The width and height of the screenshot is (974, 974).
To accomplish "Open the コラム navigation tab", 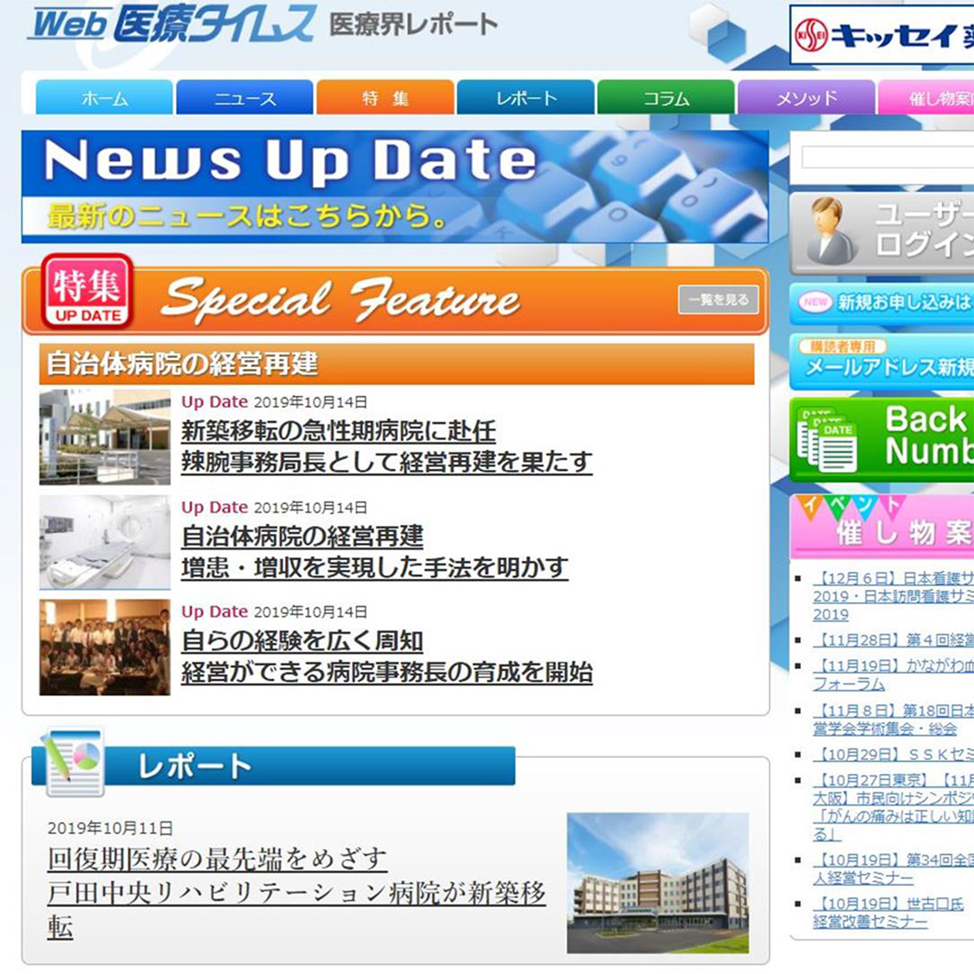I will coord(666,97).
